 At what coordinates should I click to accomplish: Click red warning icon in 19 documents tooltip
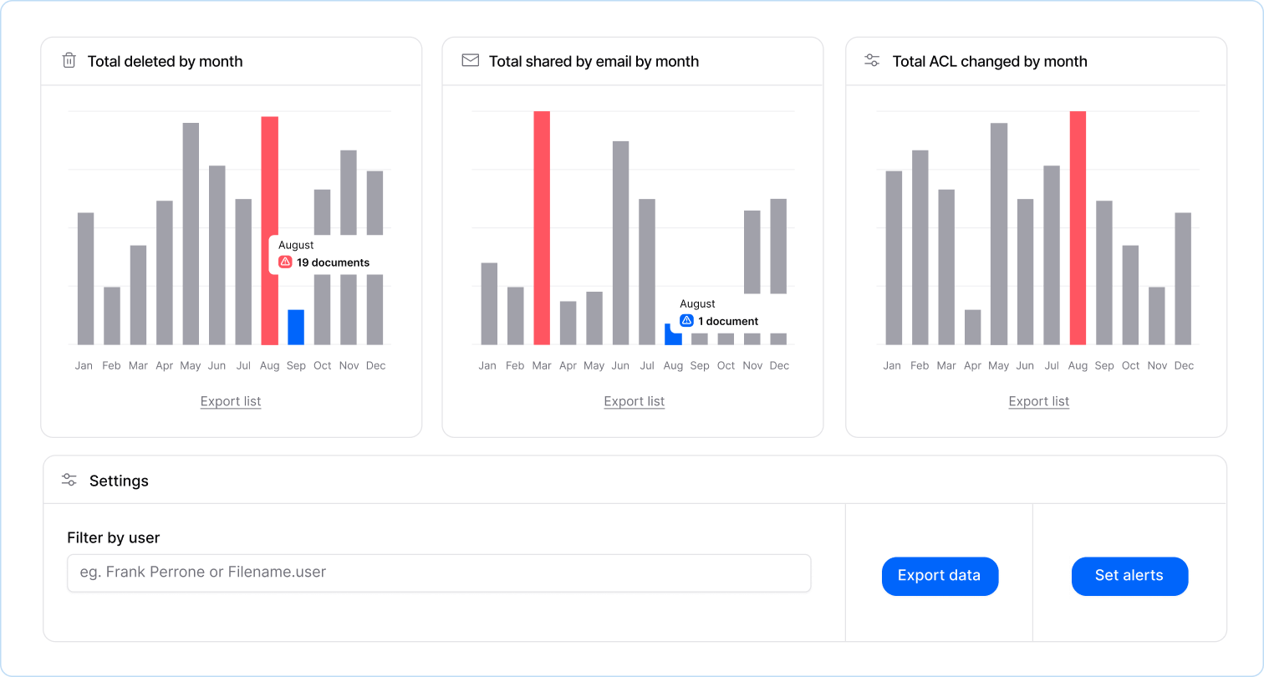285,262
